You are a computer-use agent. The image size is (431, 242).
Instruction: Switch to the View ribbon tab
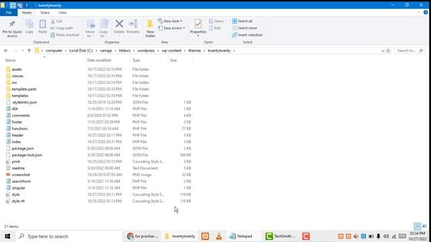pyautogui.click(x=63, y=13)
